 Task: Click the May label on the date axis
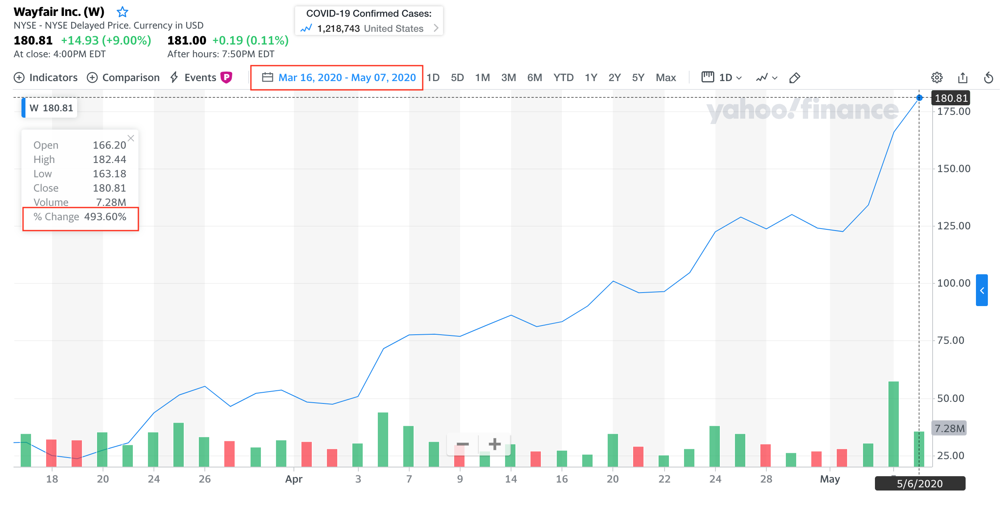(x=830, y=479)
